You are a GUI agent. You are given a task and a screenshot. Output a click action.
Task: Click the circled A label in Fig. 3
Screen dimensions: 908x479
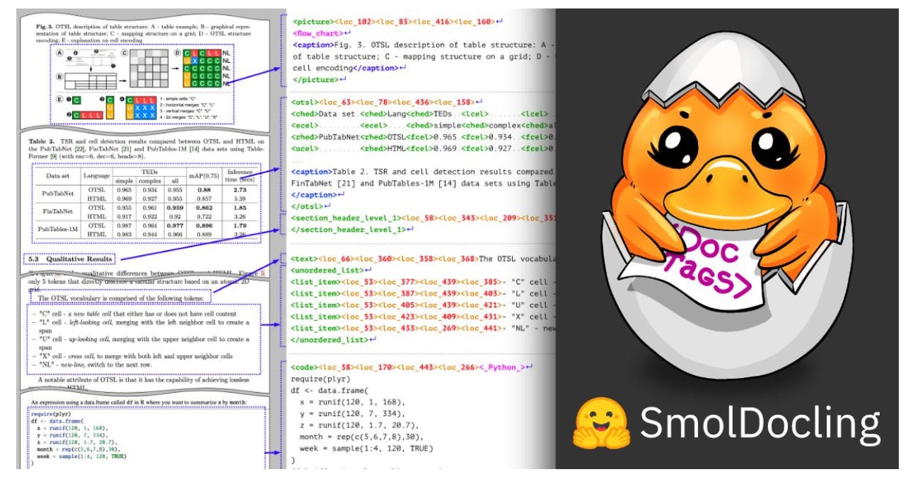[59, 53]
